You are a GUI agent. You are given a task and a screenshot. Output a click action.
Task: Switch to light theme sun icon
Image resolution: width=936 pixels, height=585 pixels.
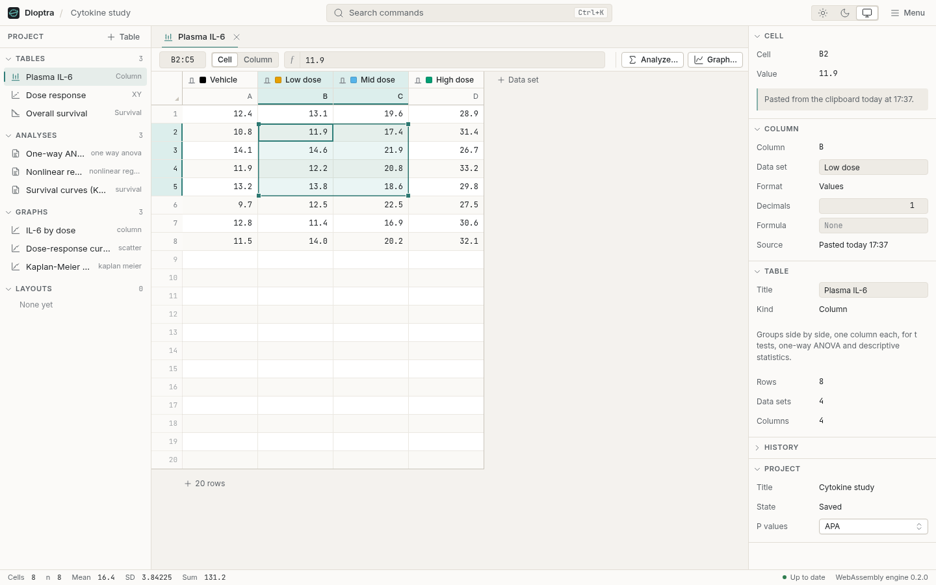[x=823, y=13]
